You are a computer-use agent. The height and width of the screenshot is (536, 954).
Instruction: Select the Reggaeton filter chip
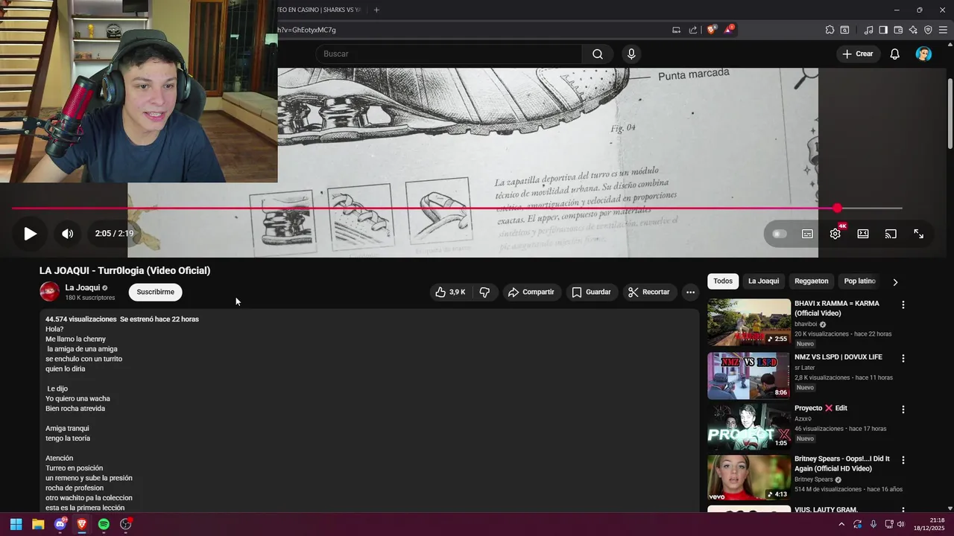pos(811,281)
